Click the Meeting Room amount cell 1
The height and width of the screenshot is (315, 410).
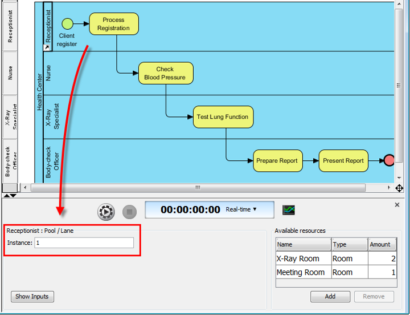[x=382, y=272]
